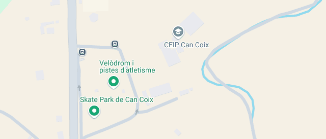Open the Velòdrom i pistes d'atletisme label
The height and width of the screenshot is (139, 326).
[x=127, y=67]
